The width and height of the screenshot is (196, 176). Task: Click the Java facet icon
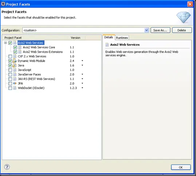(15, 65)
